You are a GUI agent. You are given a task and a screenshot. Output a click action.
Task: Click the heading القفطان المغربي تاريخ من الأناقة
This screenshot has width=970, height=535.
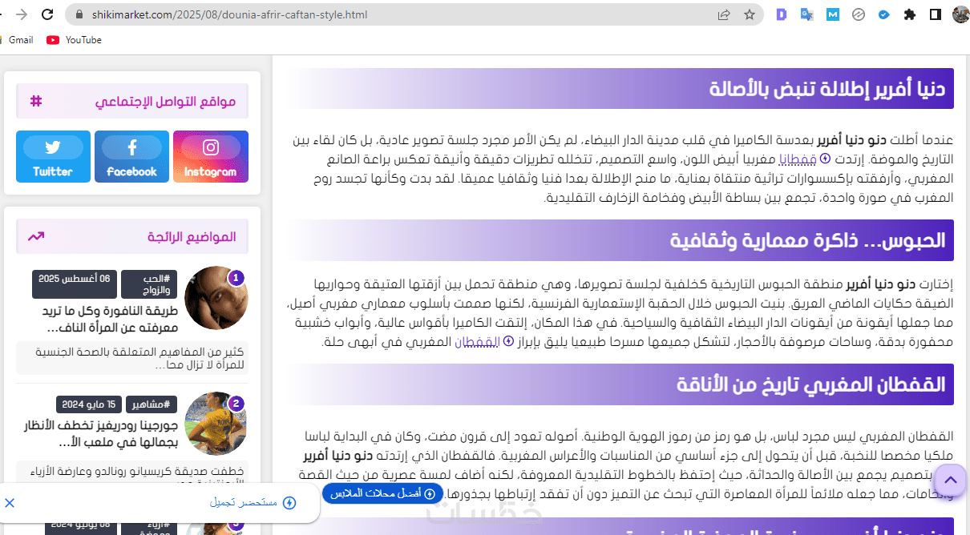811,384
